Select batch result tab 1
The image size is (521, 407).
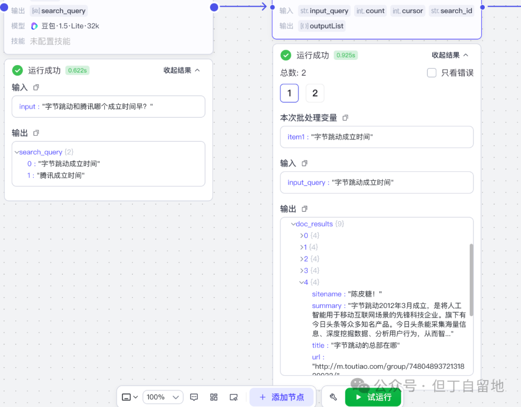pyautogui.click(x=289, y=93)
